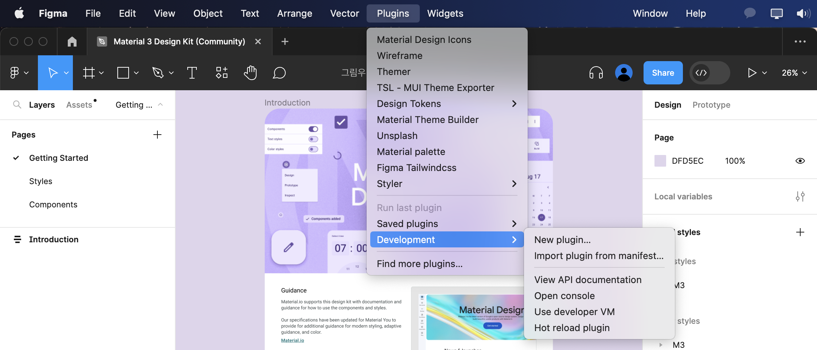Image resolution: width=817 pixels, height=350 pixels.
Task: Click the checkbox in Introduction artwork
Action: pyautogui.click(x=341, y=122)
